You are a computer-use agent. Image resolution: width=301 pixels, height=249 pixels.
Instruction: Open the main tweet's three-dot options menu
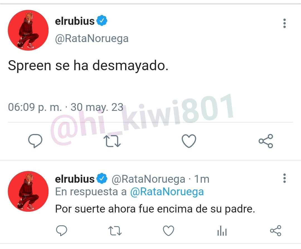click(285, 23)
